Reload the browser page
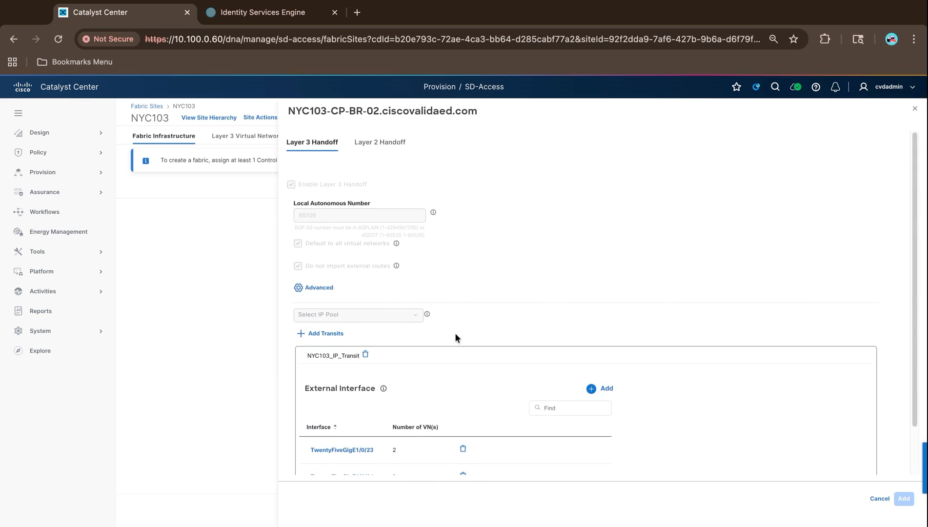Screen dimensions: 928x527 click(x=58, y=39)
